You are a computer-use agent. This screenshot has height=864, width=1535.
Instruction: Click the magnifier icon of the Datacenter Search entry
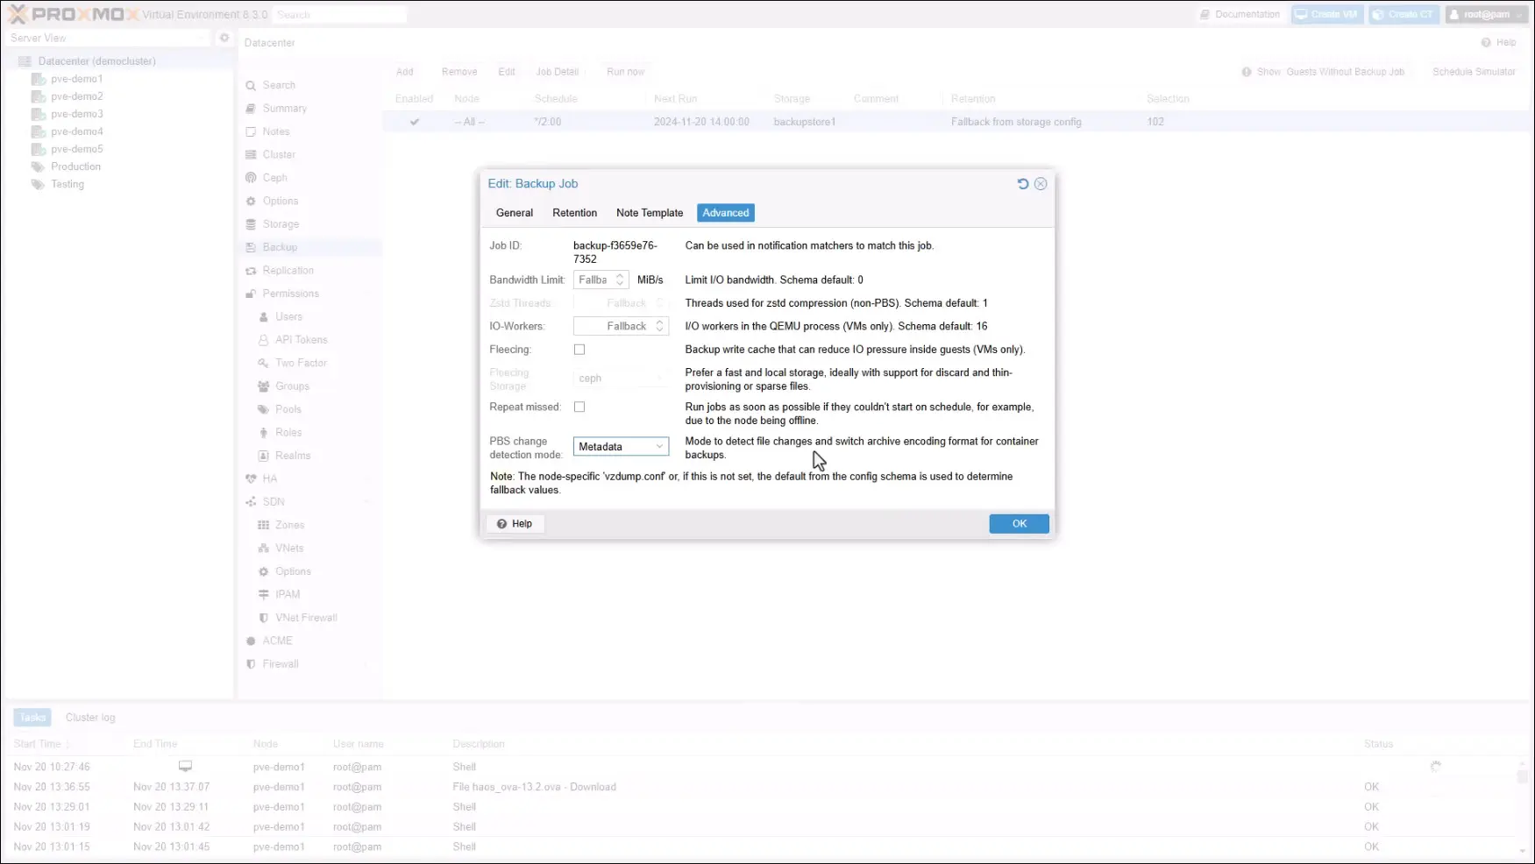point(251,85)
